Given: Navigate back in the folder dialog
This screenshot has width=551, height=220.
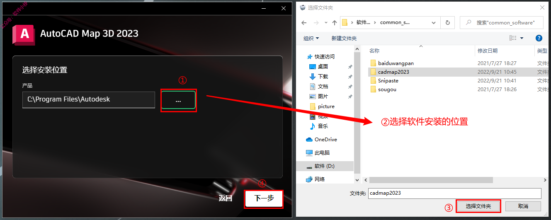Looking at the screenshot, I should 304,23.
